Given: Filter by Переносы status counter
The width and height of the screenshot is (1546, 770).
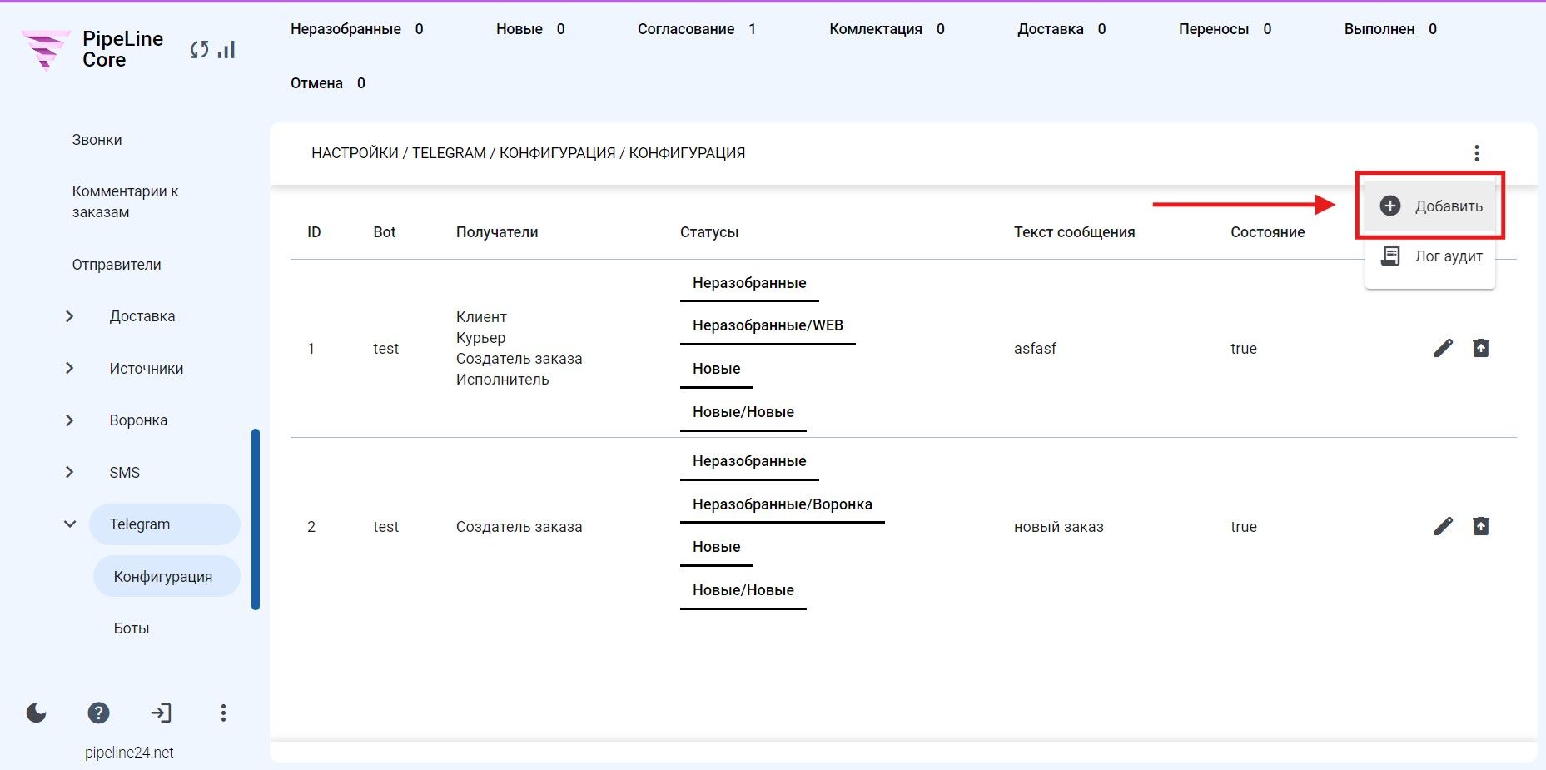Looking at the screenshot, I should pos(1225,29).
